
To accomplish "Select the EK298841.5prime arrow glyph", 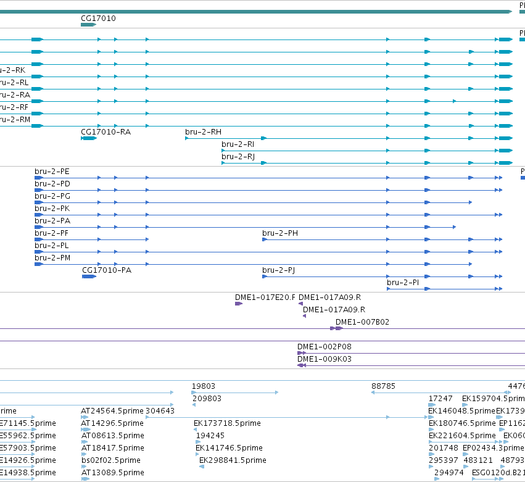I will (202, 467).
